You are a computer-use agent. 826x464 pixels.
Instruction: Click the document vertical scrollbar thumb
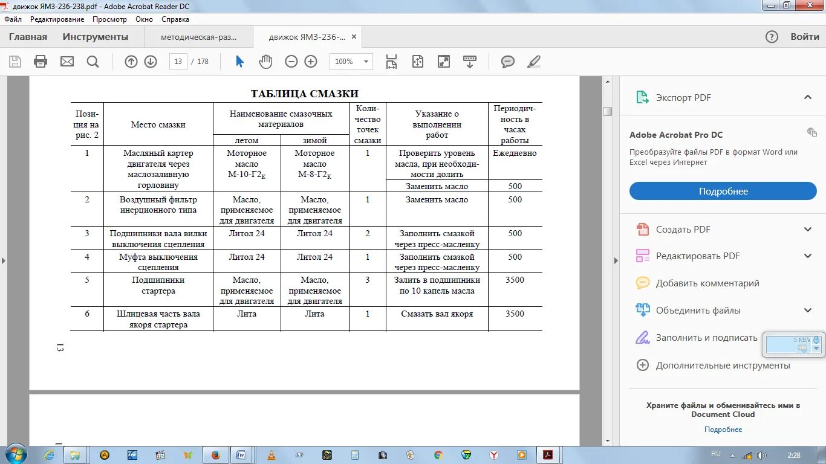point(607,111)
